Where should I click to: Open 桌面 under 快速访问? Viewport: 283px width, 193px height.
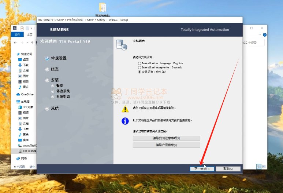pos(23,59)
